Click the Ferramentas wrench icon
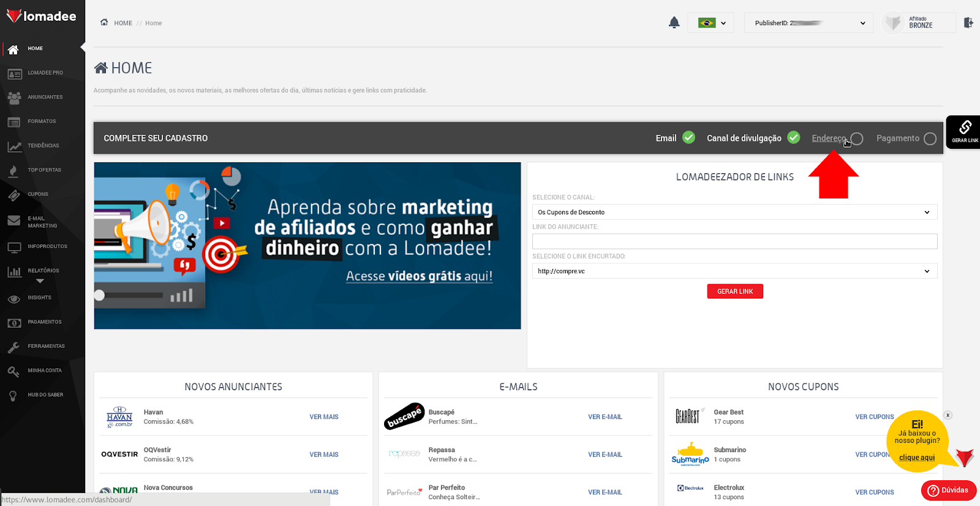 point(13,347)
